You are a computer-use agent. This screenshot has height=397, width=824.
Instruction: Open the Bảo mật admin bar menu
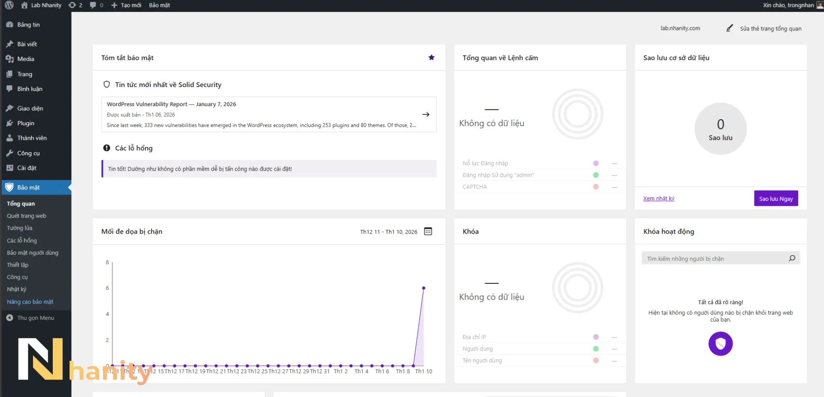click(x=160, y=5)
